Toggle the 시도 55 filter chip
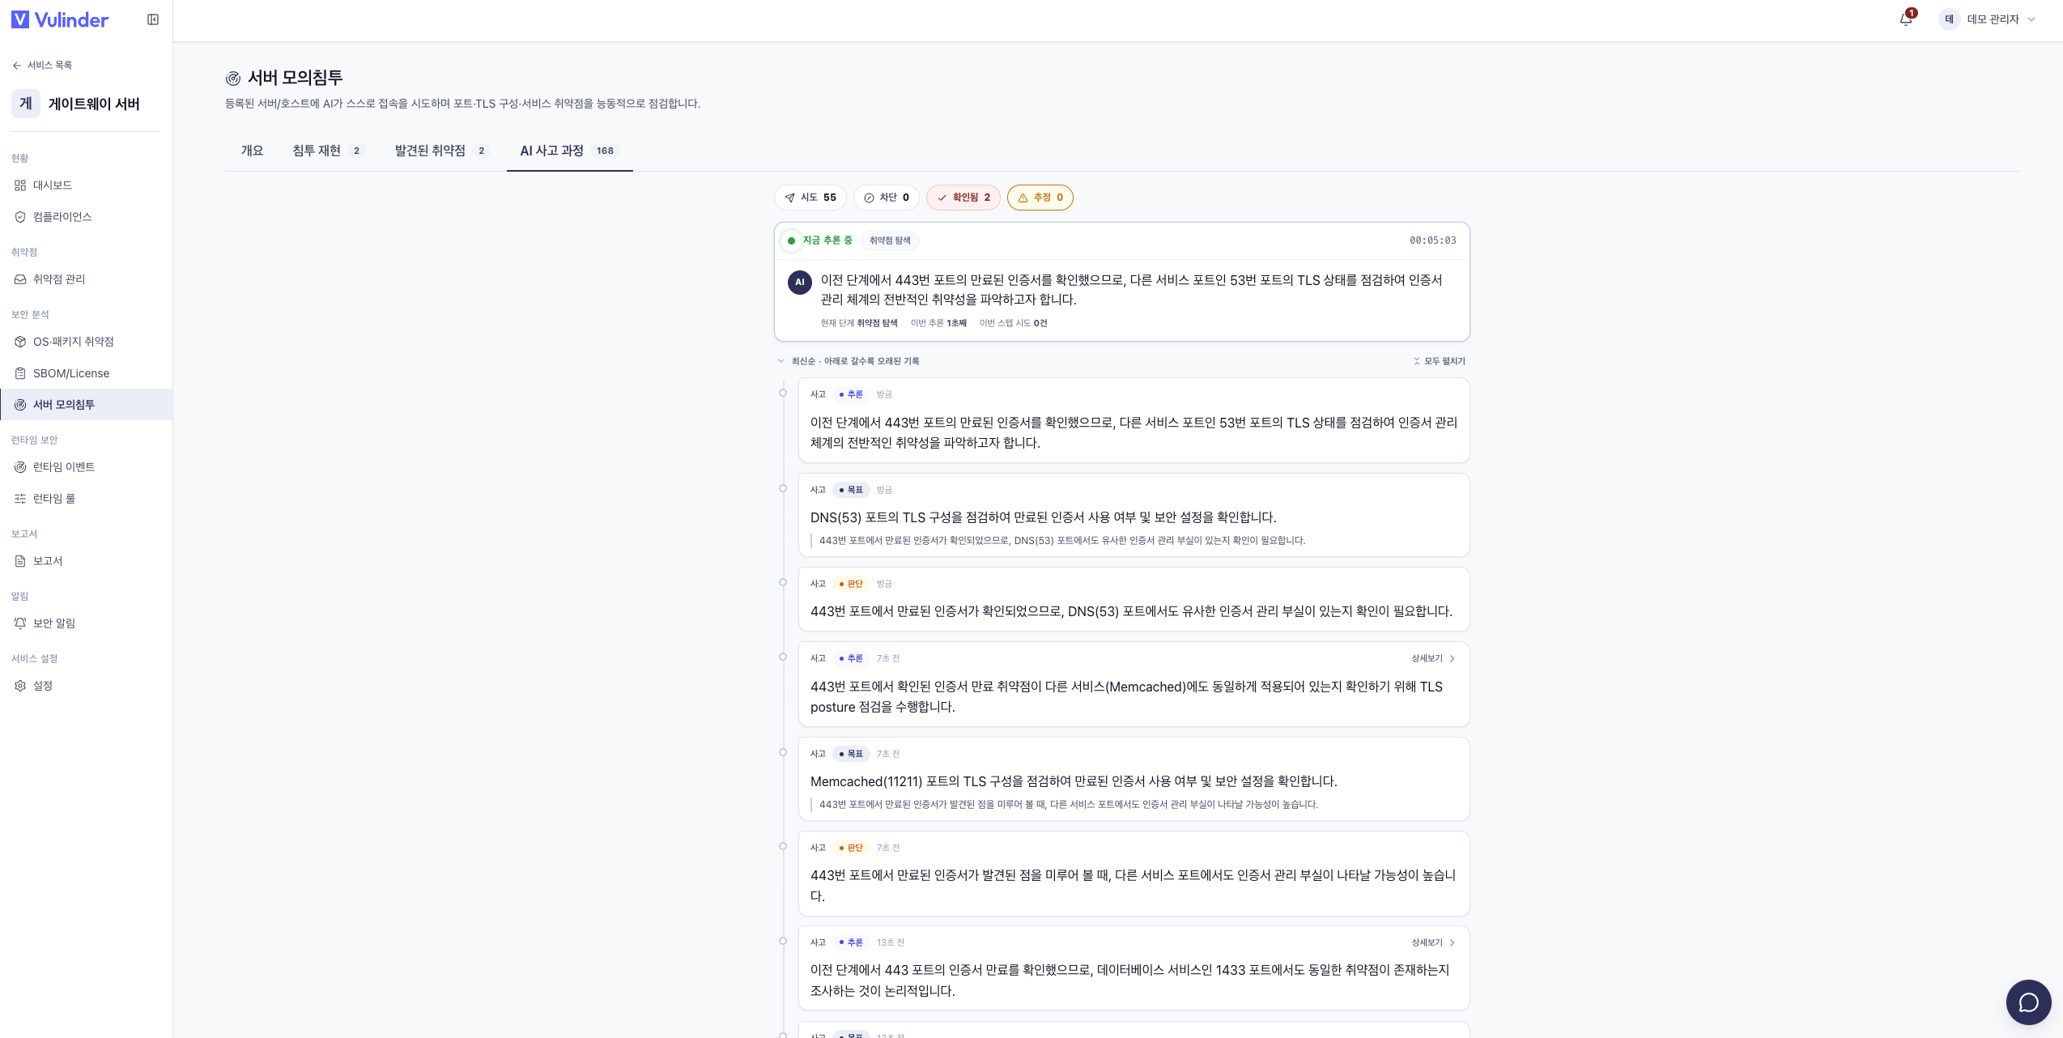Screen dimensions: 2063x1038 810,198
